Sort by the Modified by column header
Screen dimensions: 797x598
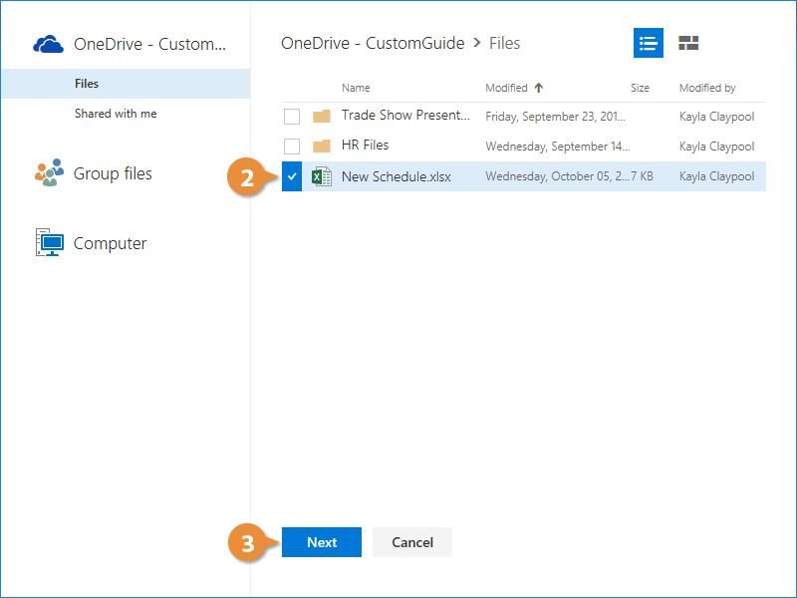707,88
